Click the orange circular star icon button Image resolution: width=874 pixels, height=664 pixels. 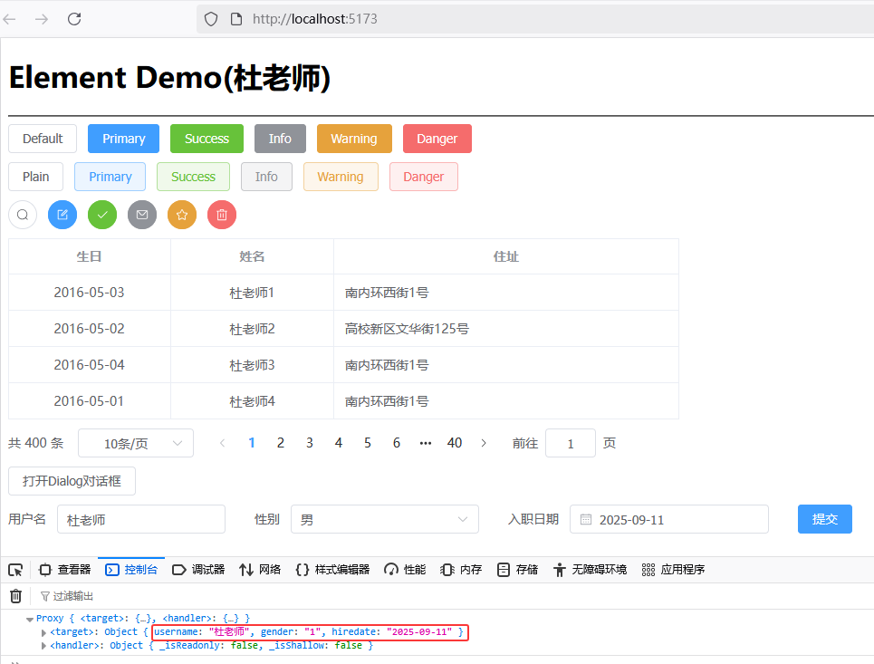click(182, 215)
